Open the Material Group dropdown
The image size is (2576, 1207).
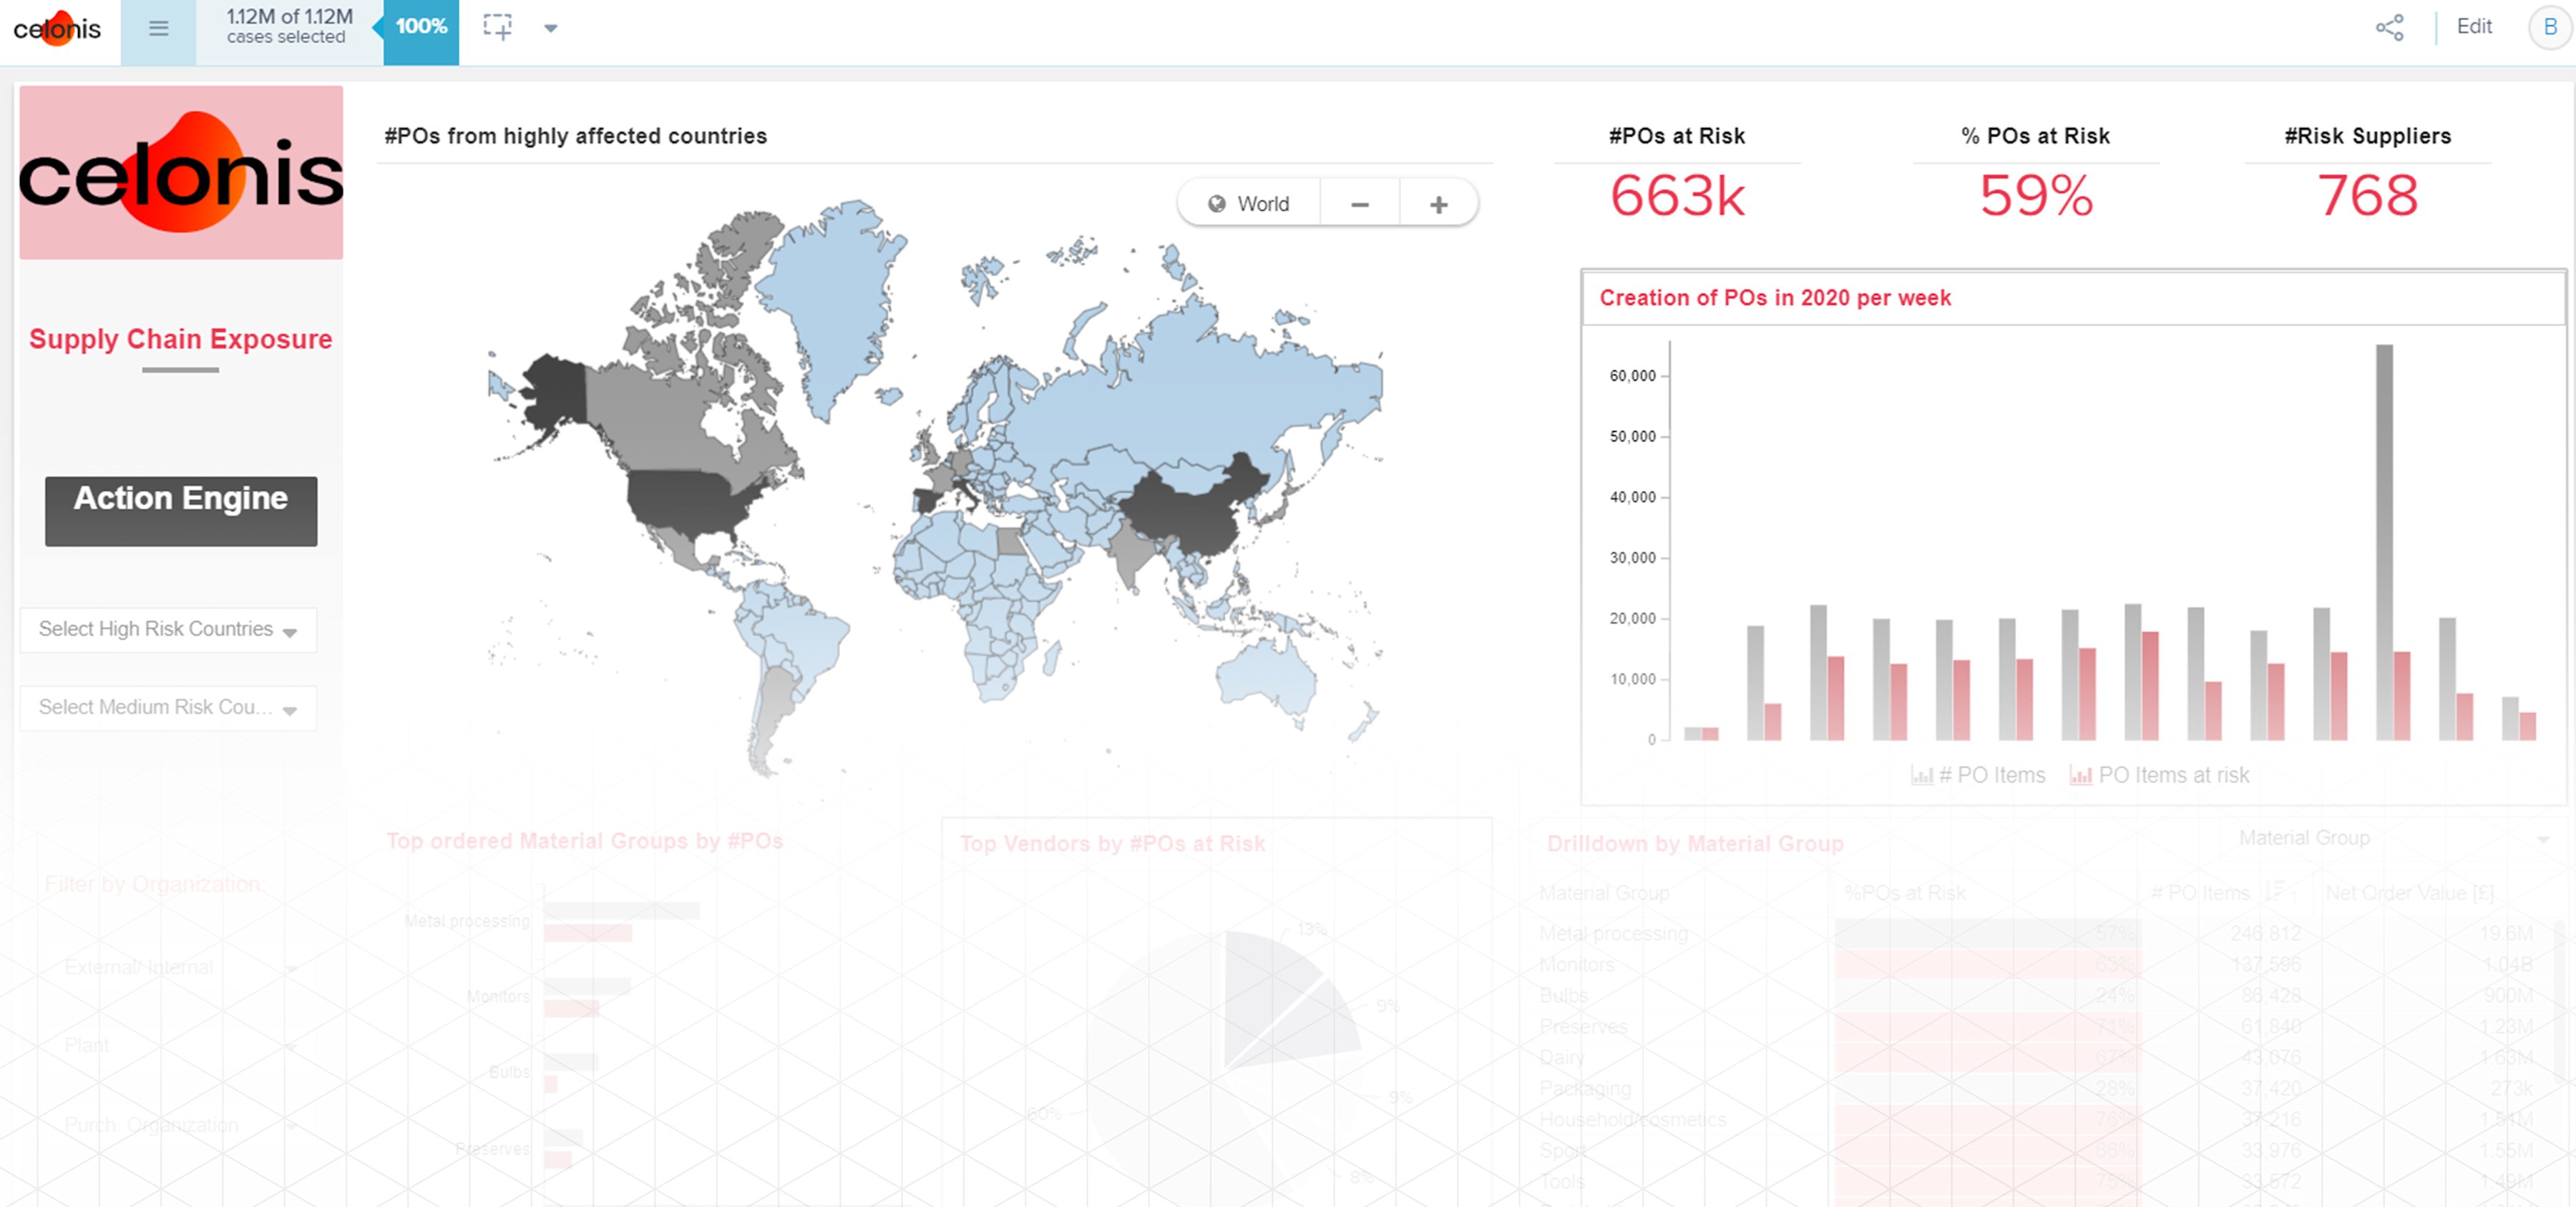tap(2390, 838)
